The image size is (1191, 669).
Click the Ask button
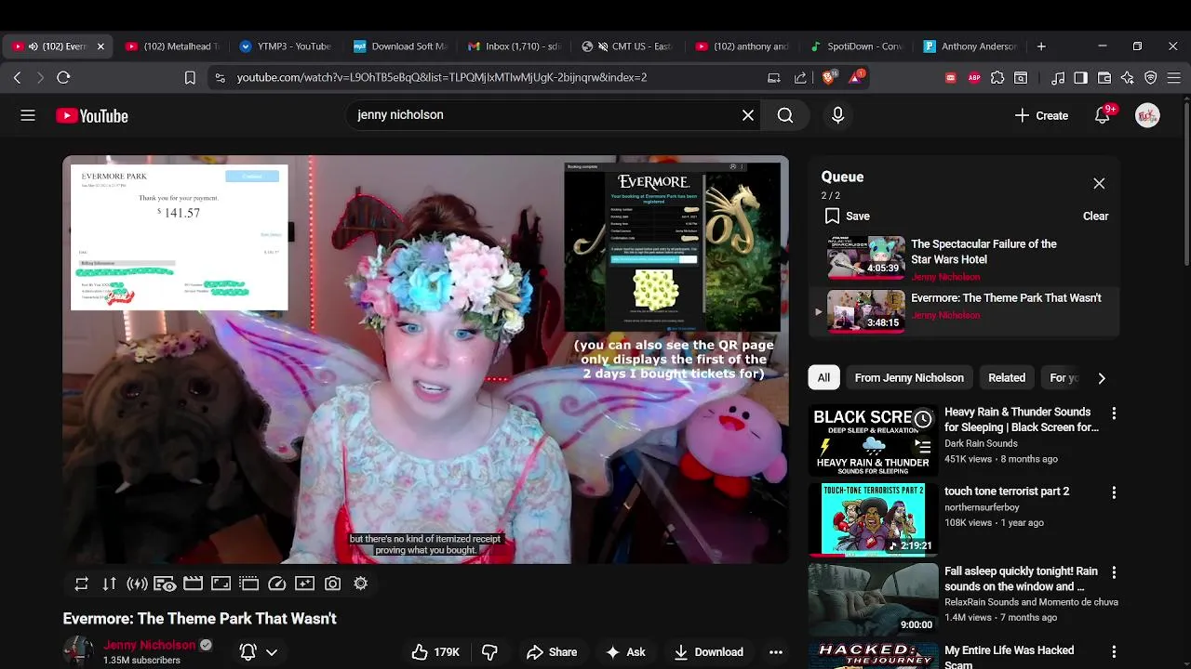pos(625,652)
